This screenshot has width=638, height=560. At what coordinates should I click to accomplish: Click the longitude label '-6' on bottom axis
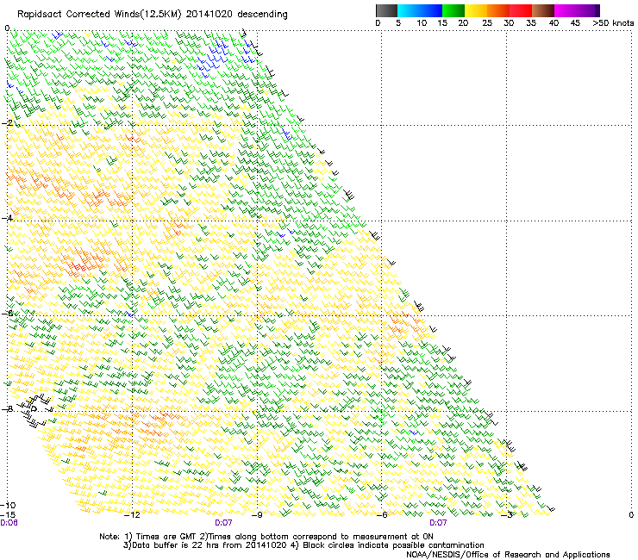(382, 515)
